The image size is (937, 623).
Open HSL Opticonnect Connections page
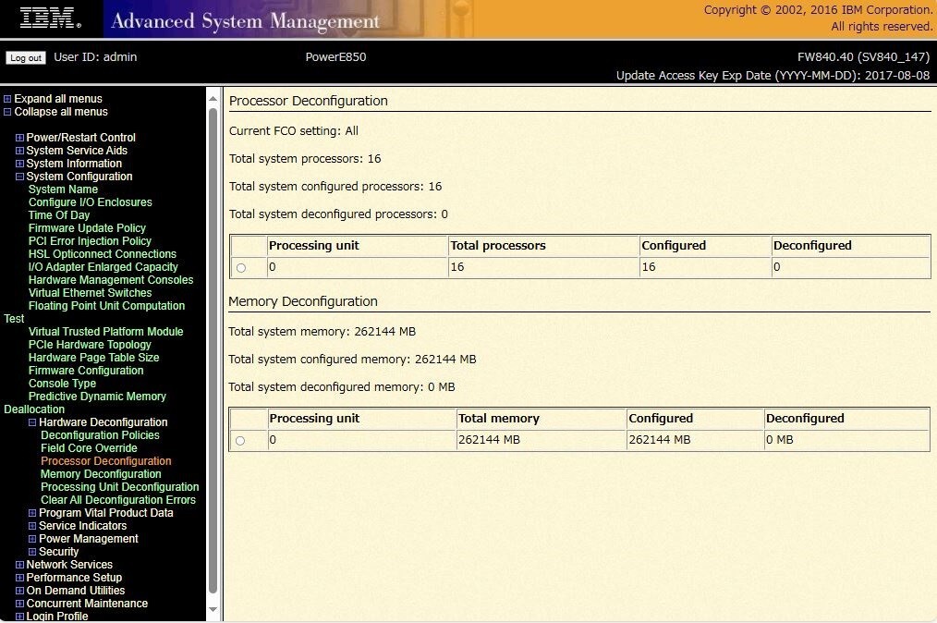[x=103, y=254]
